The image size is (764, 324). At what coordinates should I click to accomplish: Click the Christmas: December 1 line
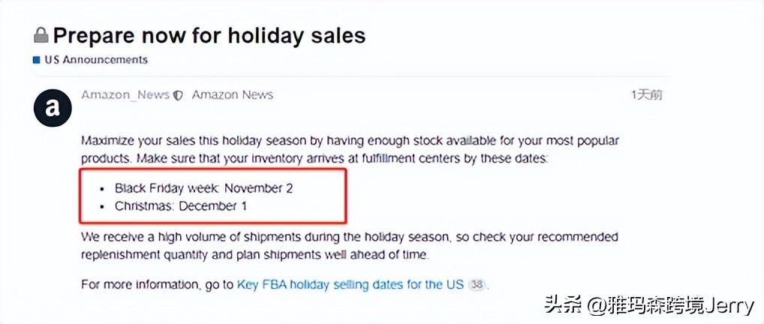(180, 205)
